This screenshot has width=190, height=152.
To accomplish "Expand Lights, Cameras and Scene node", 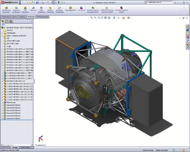I will pyautogui.click(x=2, y=36).
